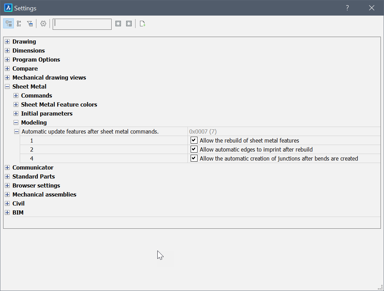
Task: Select the Mechanical assemblies category label
Action: [44, 194]
